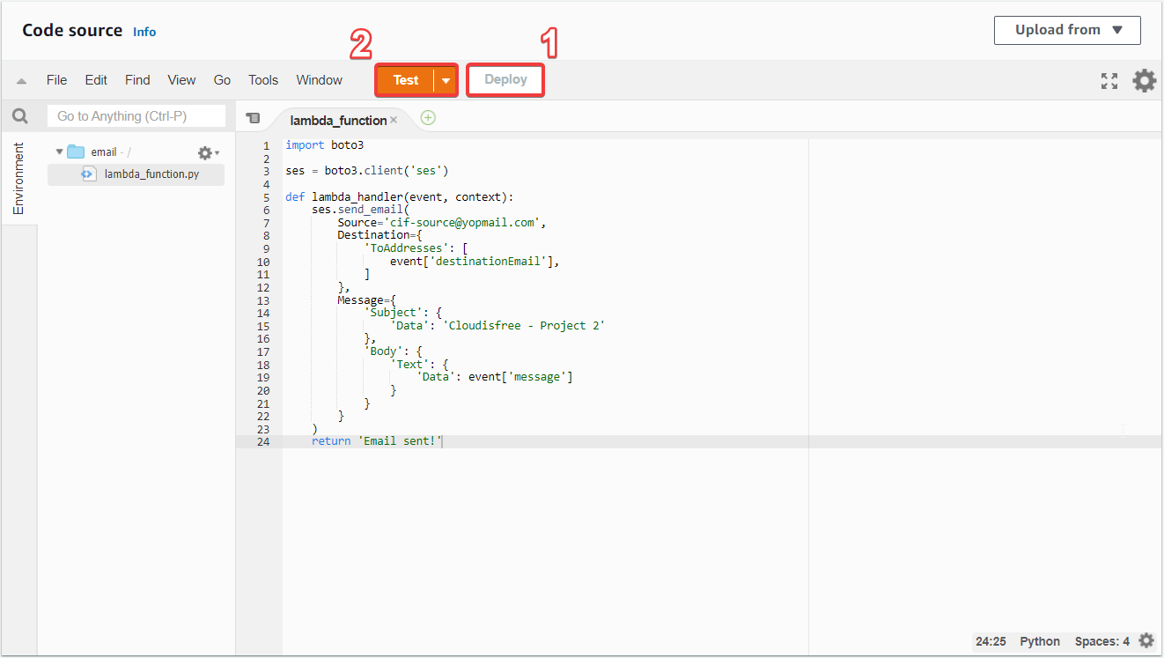Open the Upload from dropdown
Screen dimensions: 1164x658
[1067, 30]
